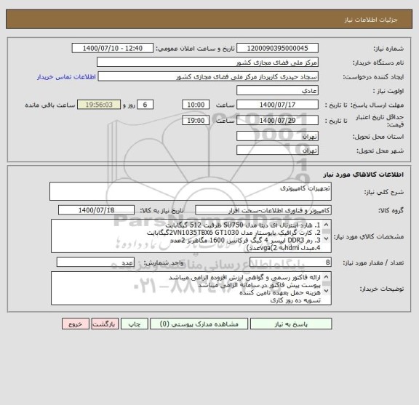Click the خروج exit button

coord(76,324)
